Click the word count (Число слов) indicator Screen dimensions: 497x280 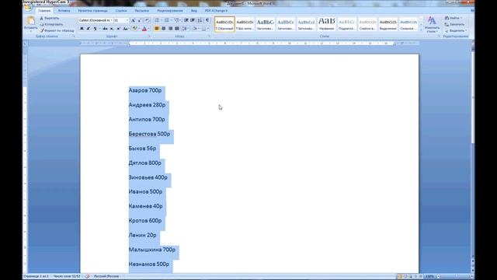pos(67,276)
